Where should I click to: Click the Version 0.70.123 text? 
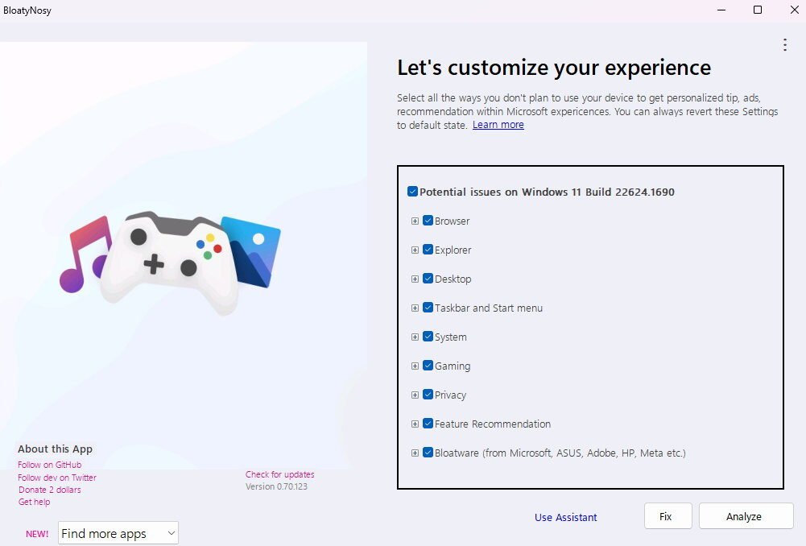276,486
